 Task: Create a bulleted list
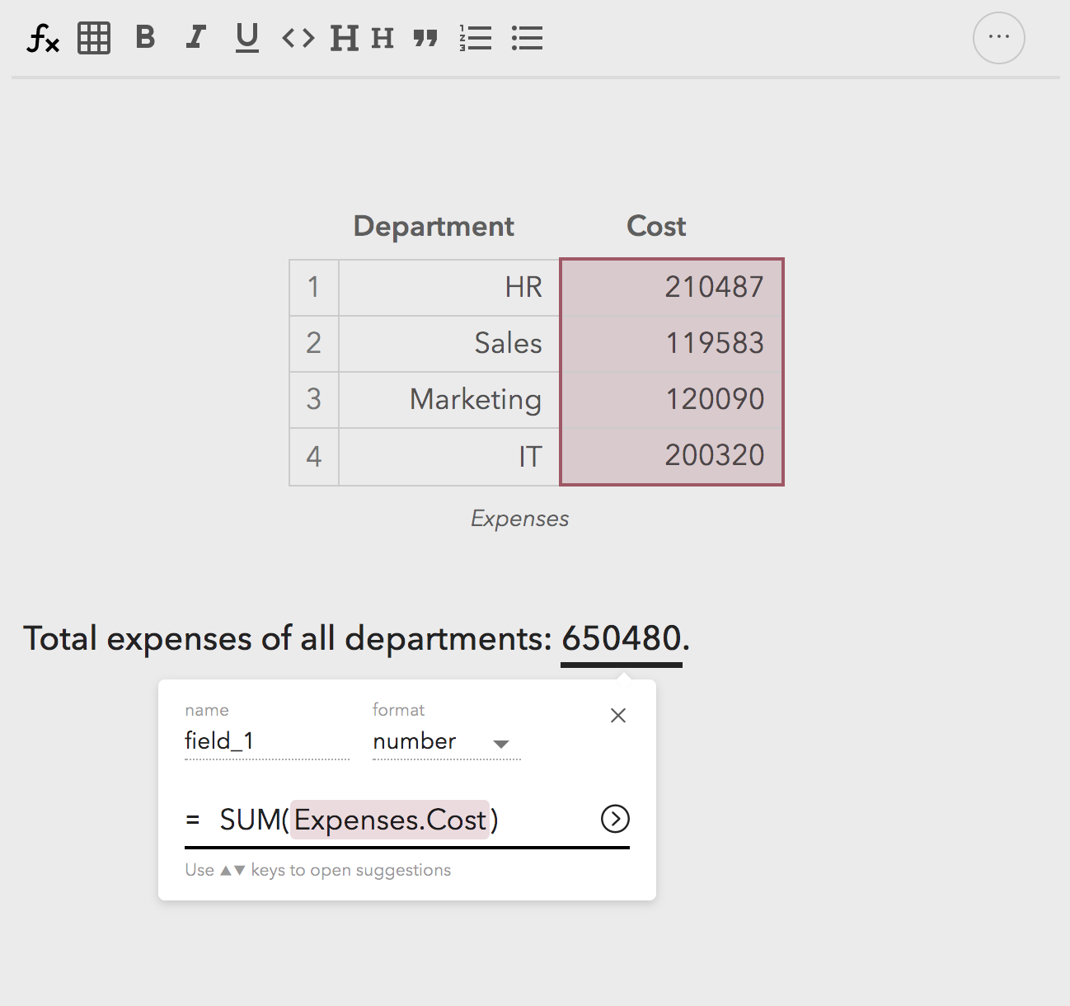click(x=527, y=38)
